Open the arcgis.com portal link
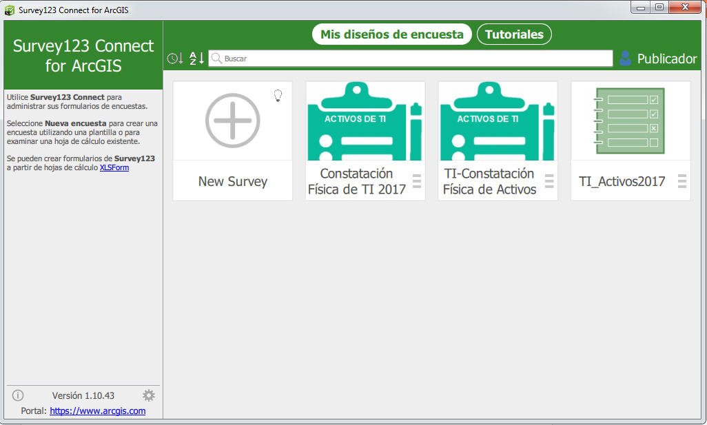The width and height of the screenshot is (707, 425). [x=96, y=411]
